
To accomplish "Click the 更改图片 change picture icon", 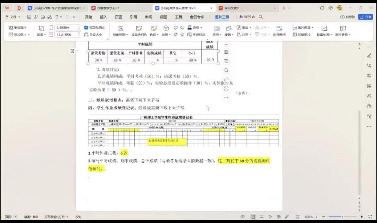I will coord(18,27).
